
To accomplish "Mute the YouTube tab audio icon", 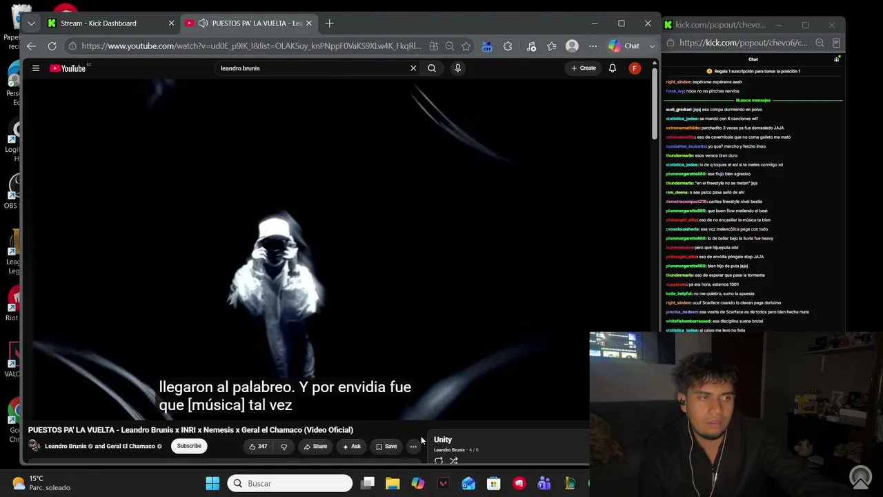I will tap(203, 23).
